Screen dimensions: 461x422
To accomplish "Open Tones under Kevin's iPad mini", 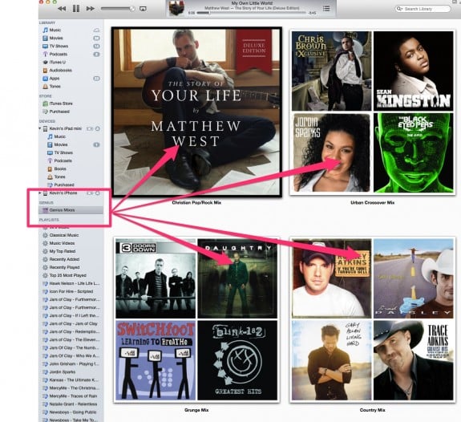I will 59,177.
